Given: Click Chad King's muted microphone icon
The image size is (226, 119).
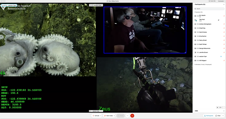Looking at the screenshot, I should (x=224, y=28).
